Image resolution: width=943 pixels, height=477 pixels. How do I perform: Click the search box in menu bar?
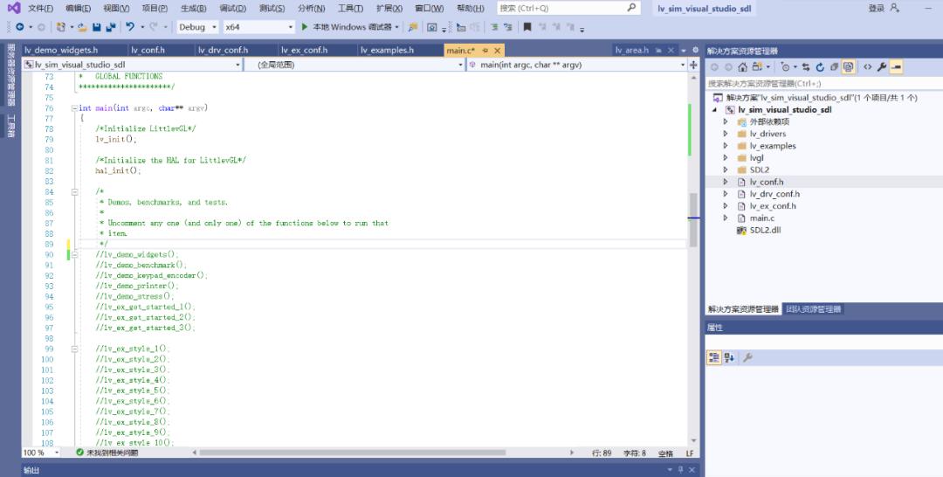click(568, 9)
